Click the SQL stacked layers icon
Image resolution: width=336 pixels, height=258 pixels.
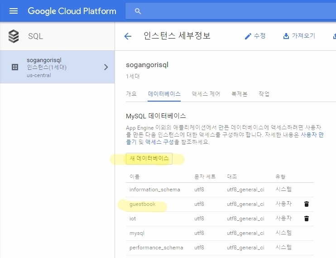14,36
